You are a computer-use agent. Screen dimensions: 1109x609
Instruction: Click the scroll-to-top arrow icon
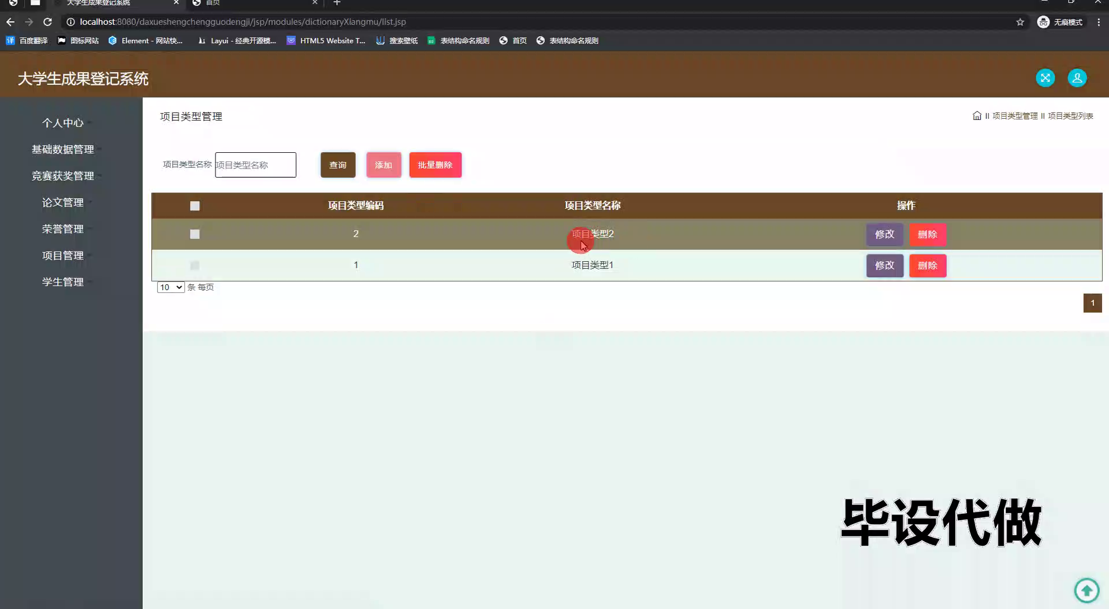point(1086,590)
